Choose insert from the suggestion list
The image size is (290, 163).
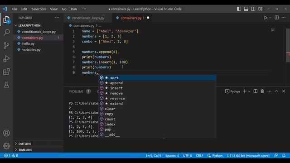pyautogui.click(x=158, y=88)
